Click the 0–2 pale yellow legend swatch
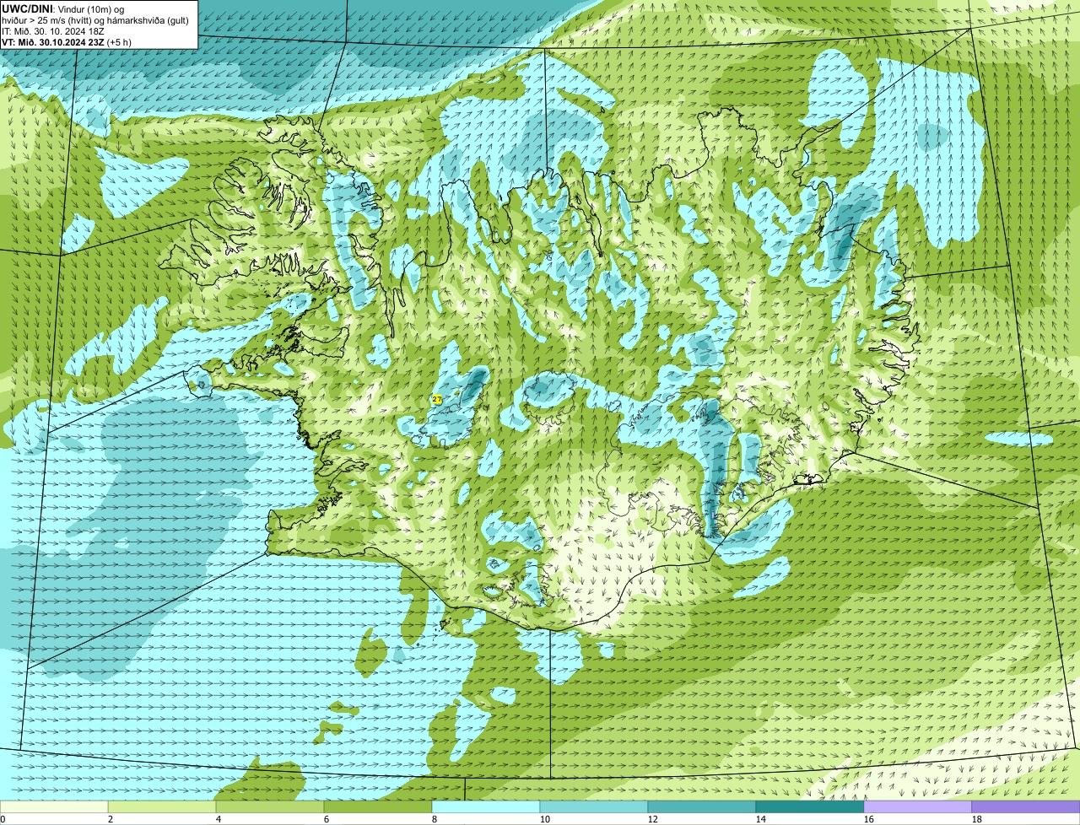The width and height of the screenshot is (1080, 825). pos(54,807)
